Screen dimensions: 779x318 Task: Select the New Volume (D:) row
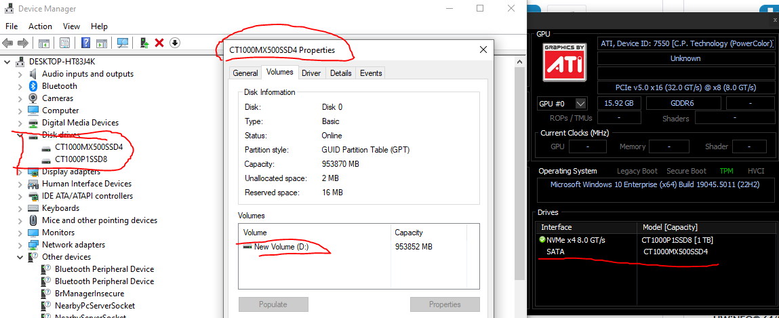click(x=359, y=246)
